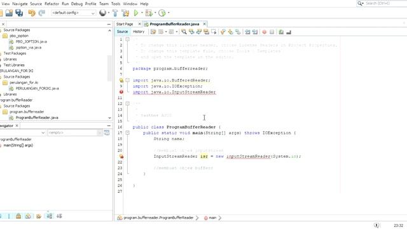The image size is (407, 229).
Task: Toggle Sort by Source in Navigator
Action: (59, 216)
